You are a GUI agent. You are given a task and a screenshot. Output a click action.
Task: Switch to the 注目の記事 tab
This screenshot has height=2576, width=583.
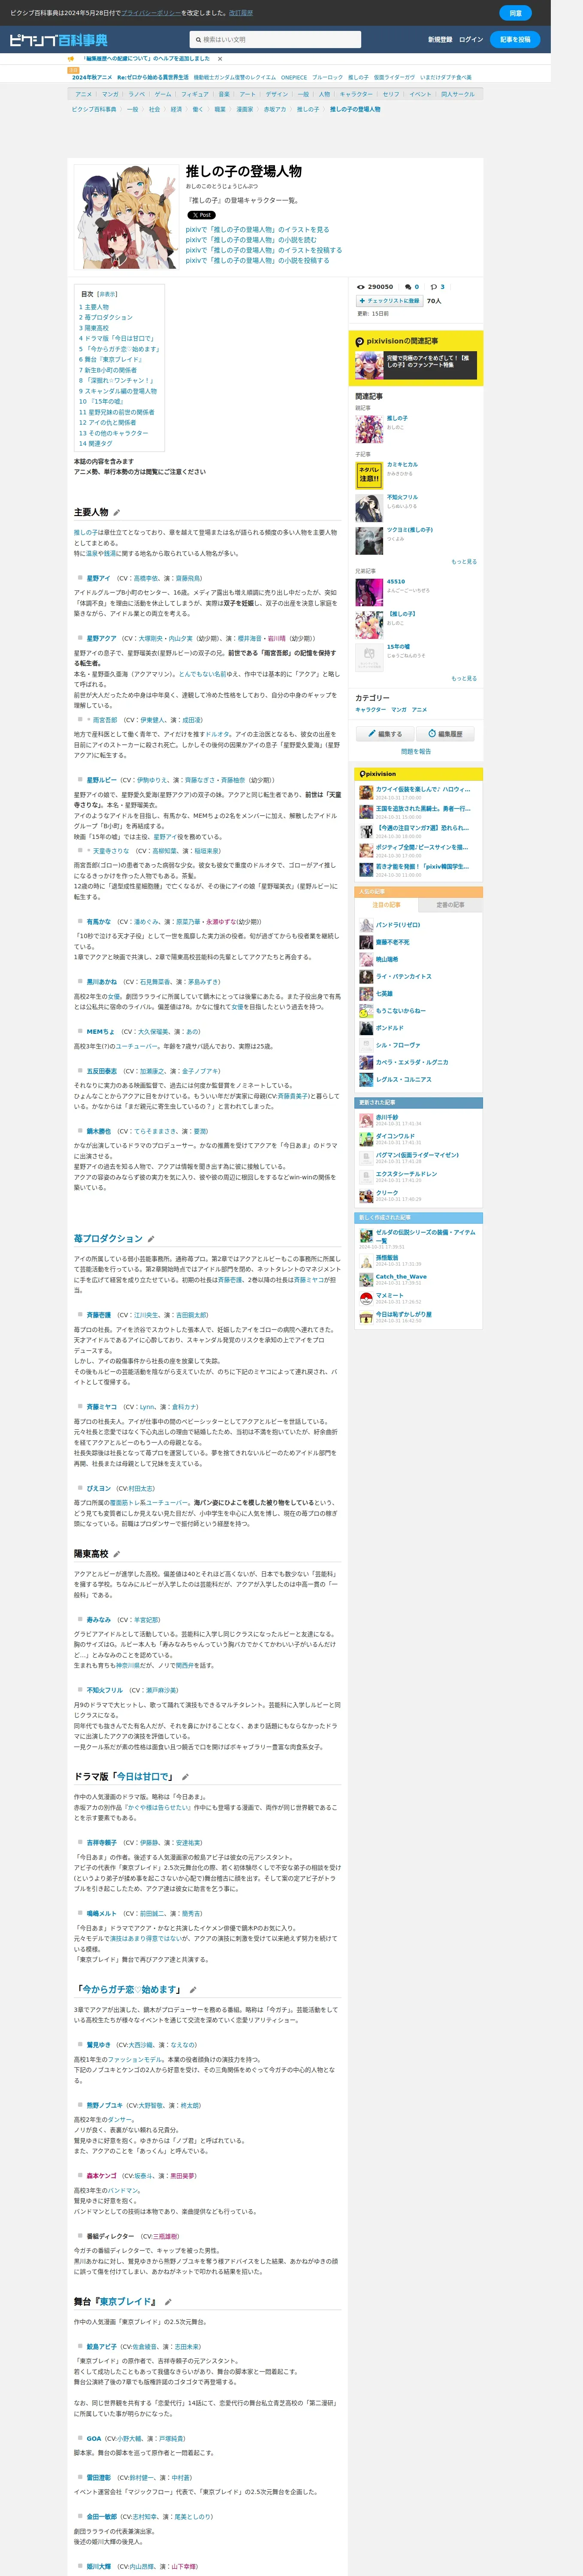386,905
